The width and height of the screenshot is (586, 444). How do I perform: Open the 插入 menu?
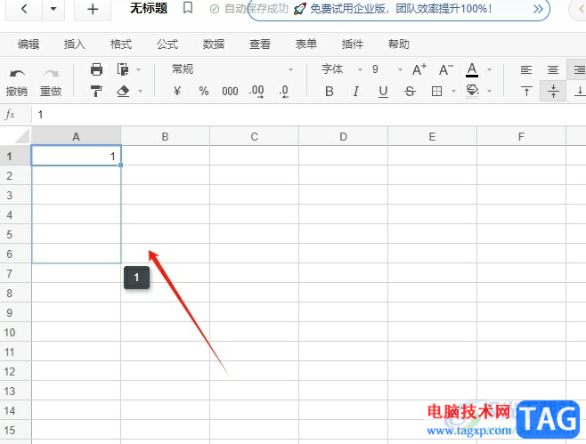point(75,44)
